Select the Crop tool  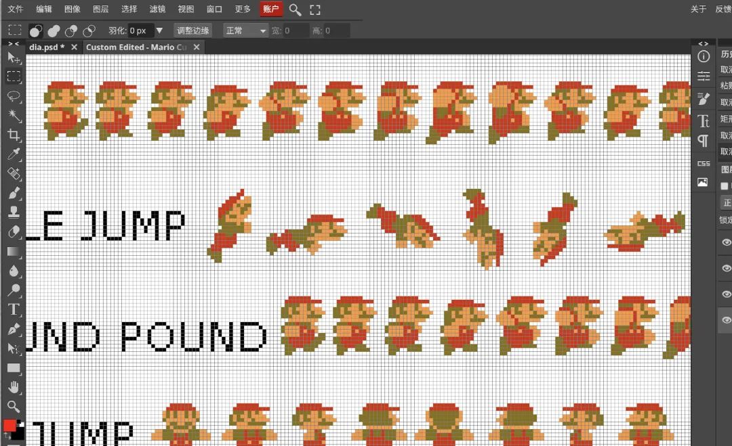[x=14, y=135]
